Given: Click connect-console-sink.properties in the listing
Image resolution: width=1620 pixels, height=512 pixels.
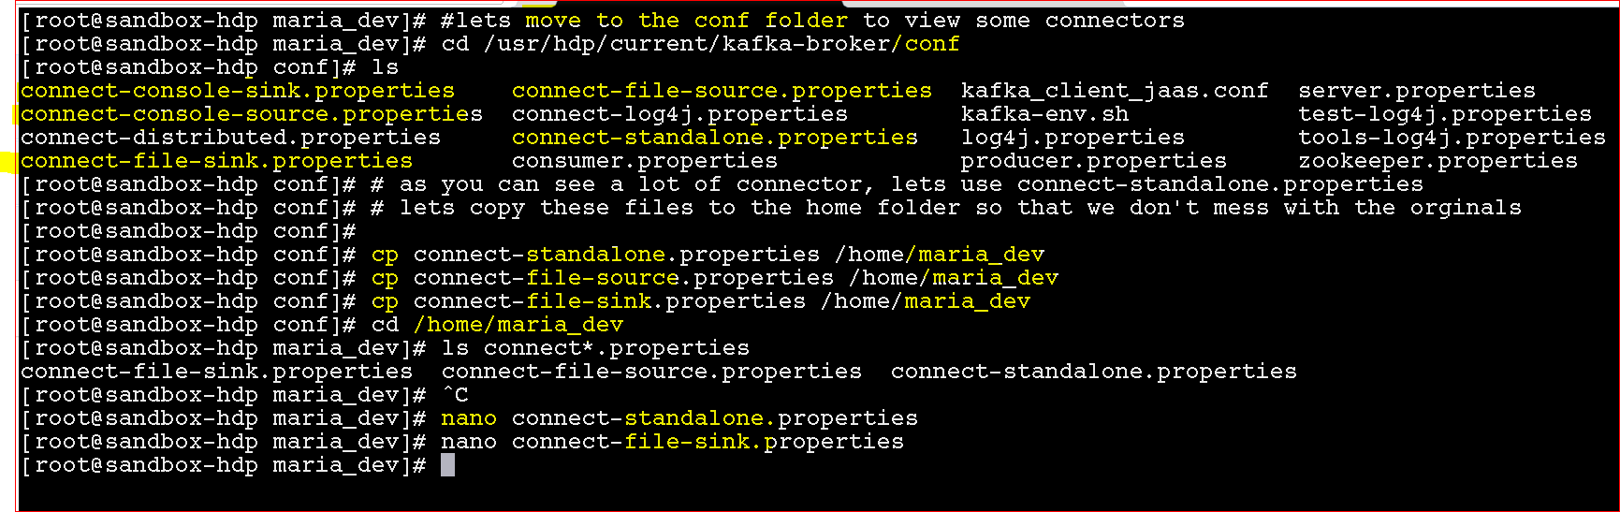Looking at the screenshot, I should click(x=238, y=91).
